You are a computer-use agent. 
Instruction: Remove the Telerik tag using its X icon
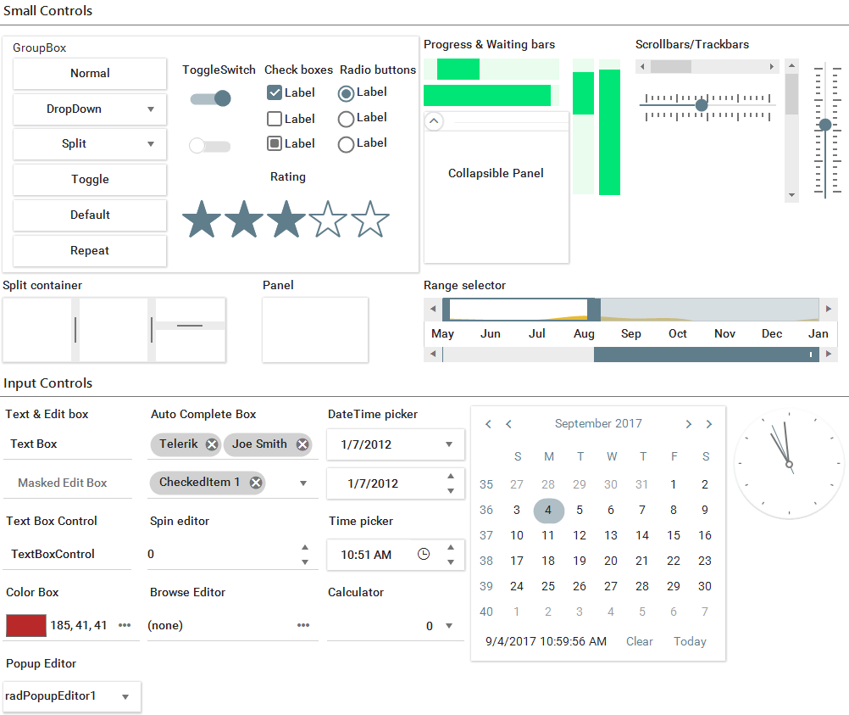(211, 444)
